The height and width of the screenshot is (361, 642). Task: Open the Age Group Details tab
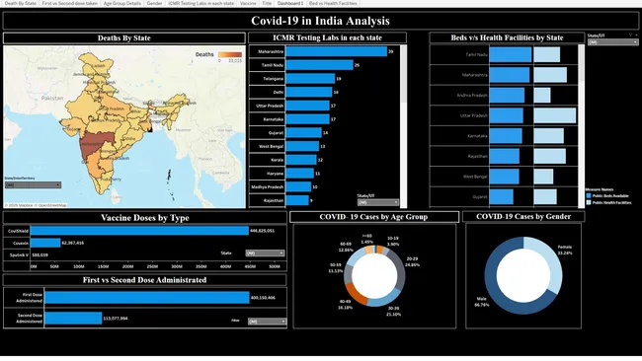tap(122, 3)
